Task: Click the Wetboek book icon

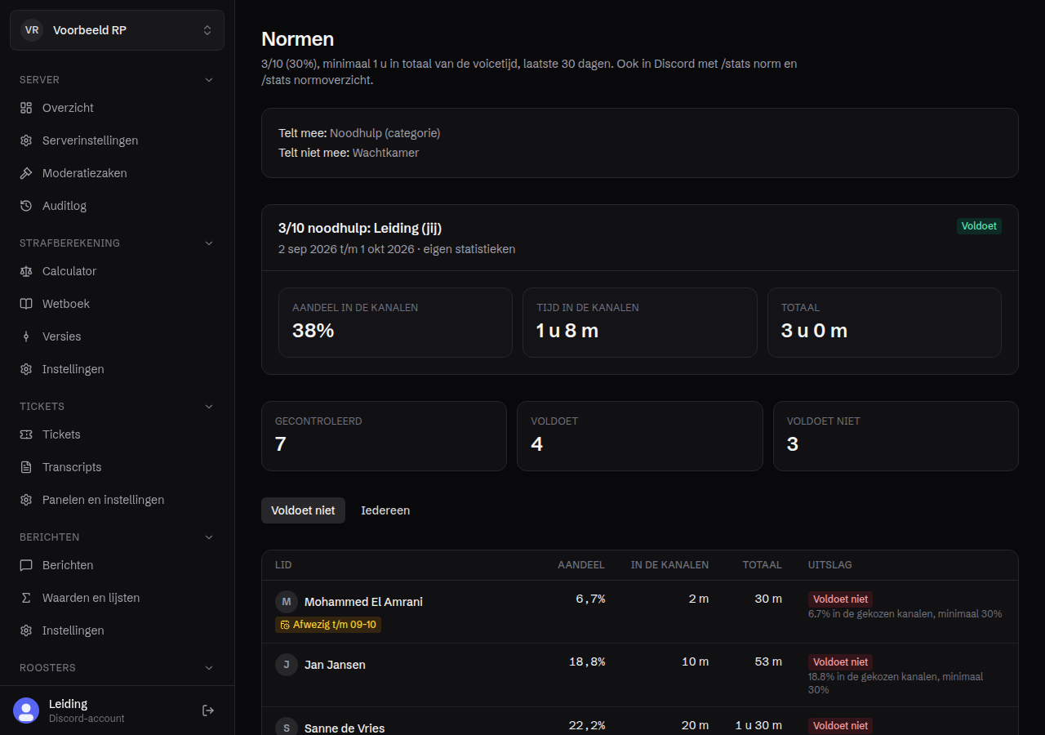Action: pos(26,304)
